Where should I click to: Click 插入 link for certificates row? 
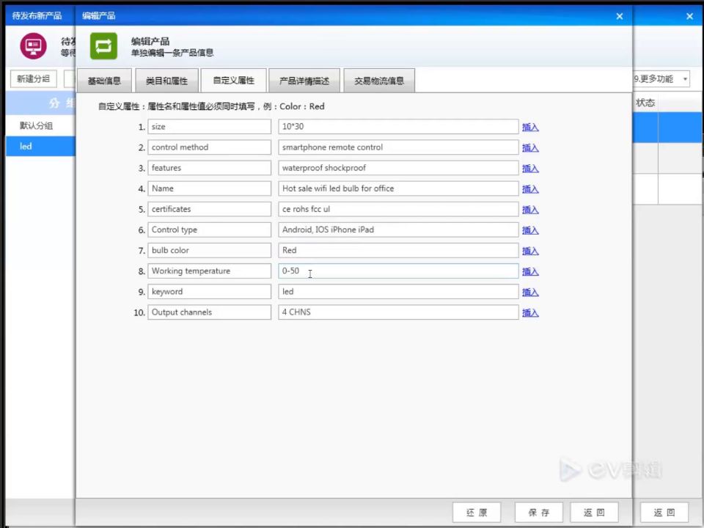[530, 210]
